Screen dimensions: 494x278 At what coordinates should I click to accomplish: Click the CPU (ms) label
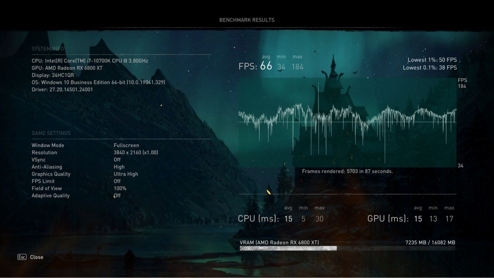[258, 219]
